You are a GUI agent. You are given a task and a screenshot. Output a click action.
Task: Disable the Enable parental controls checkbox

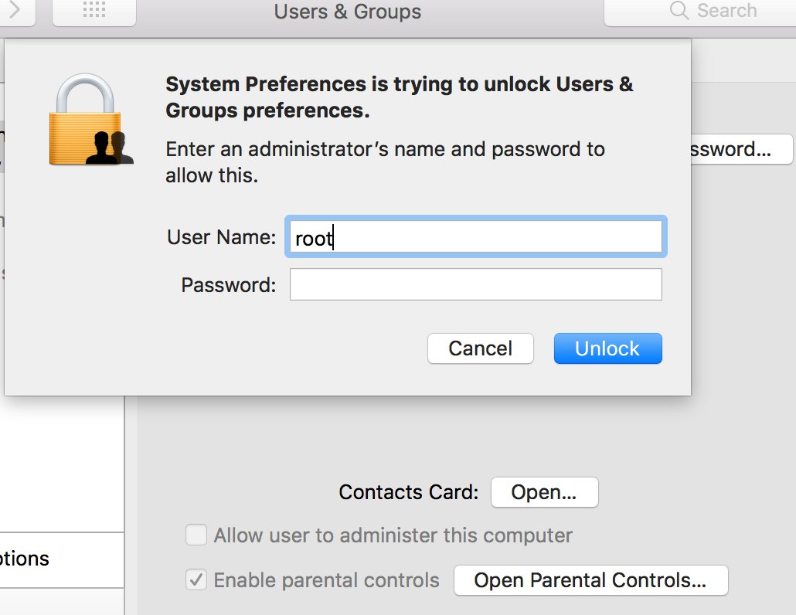point(196,580)
